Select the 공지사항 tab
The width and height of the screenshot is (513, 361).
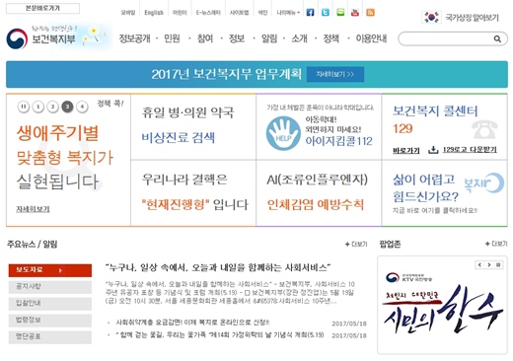coord(50,287)
